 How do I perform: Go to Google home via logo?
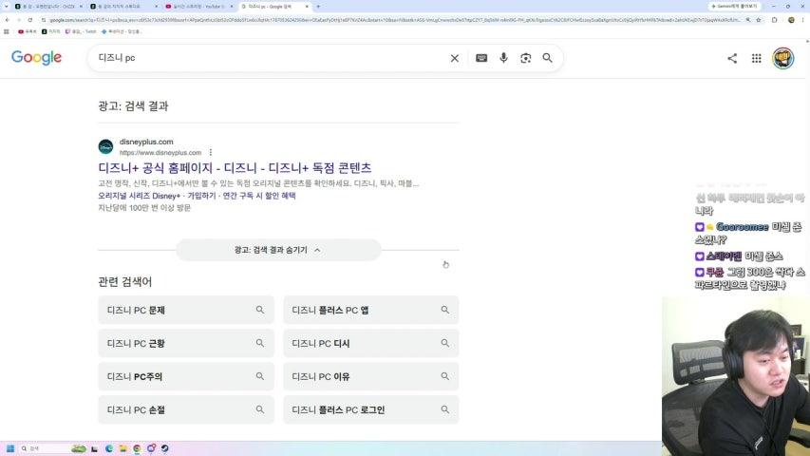[36, 57]
